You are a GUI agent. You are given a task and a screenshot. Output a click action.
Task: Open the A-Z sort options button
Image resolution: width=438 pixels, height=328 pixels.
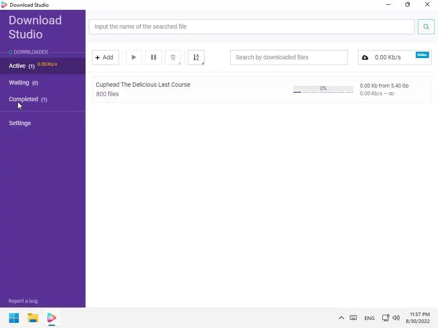click(196, 58)
